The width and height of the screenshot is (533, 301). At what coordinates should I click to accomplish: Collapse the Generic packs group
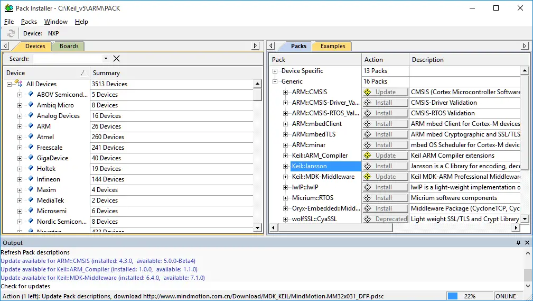[x=275, y=81]
